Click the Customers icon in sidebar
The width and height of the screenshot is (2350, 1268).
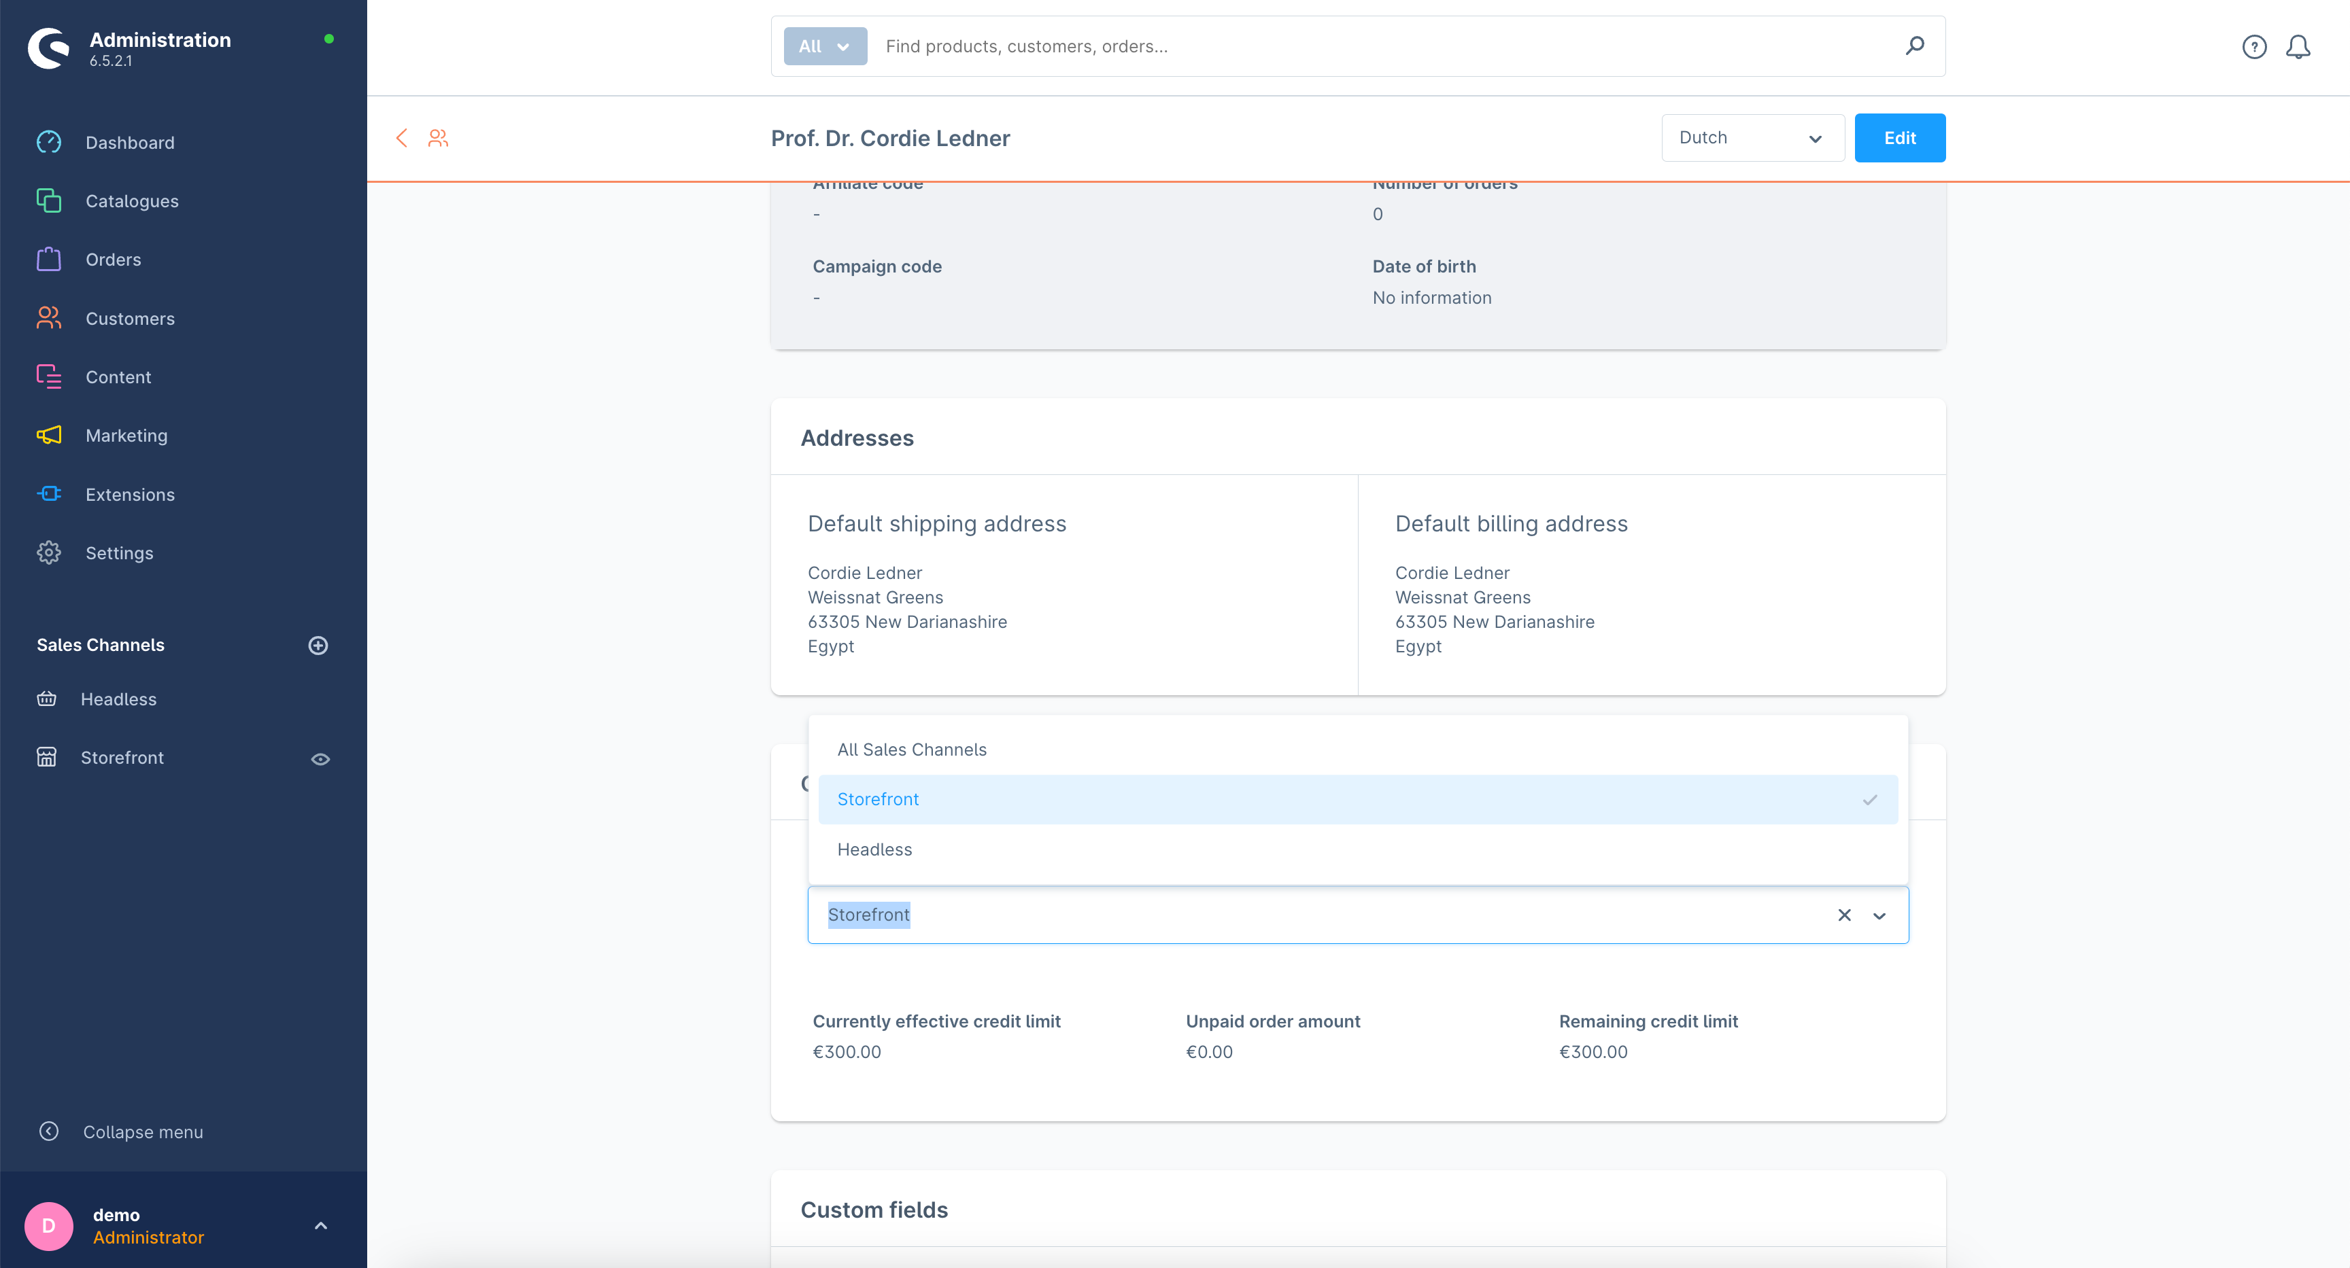point(48,319)
